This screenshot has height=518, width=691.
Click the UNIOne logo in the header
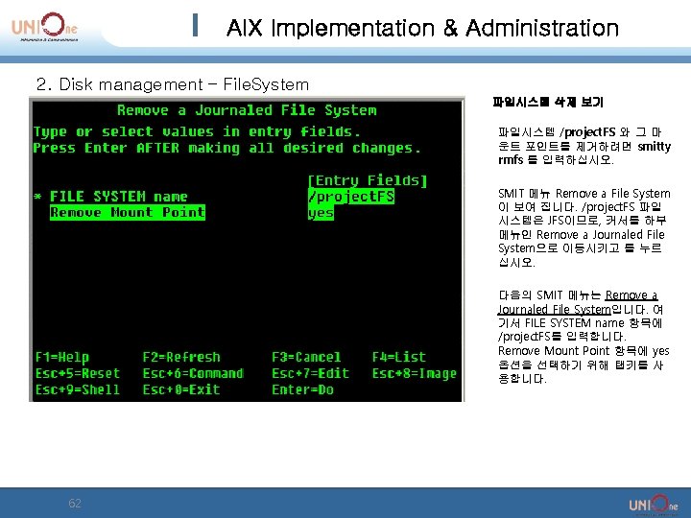pos(44,27)
